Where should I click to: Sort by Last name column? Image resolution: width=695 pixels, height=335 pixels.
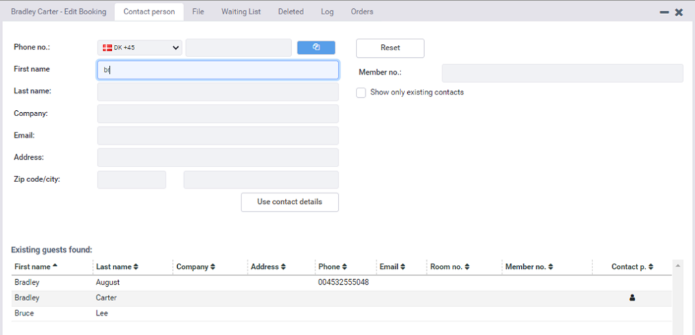point(117,266)
